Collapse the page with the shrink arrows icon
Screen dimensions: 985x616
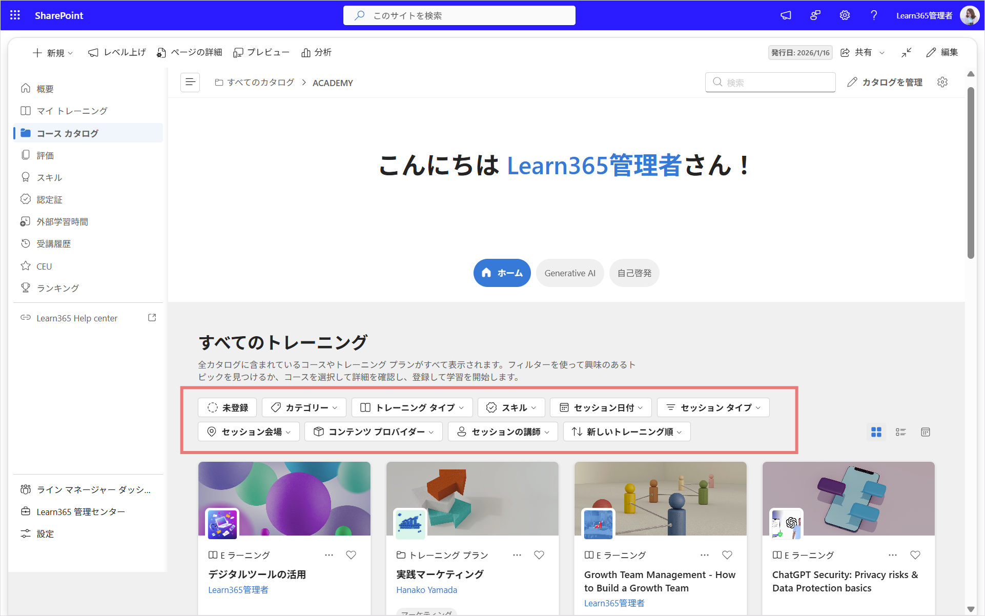pos(907,52)
